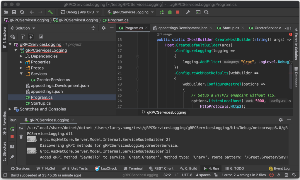The image size is (300, 180).
Task: Click the editor vertical scrollbar thumb
Action: point(291,77)
